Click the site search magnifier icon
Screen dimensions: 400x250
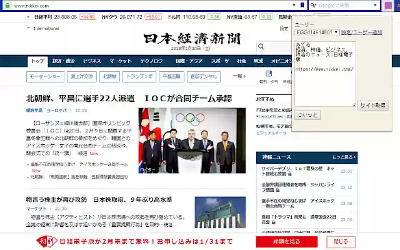click(261, 46)
